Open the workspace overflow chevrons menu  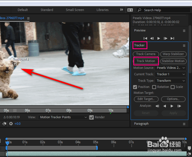(x=121, y=10)
